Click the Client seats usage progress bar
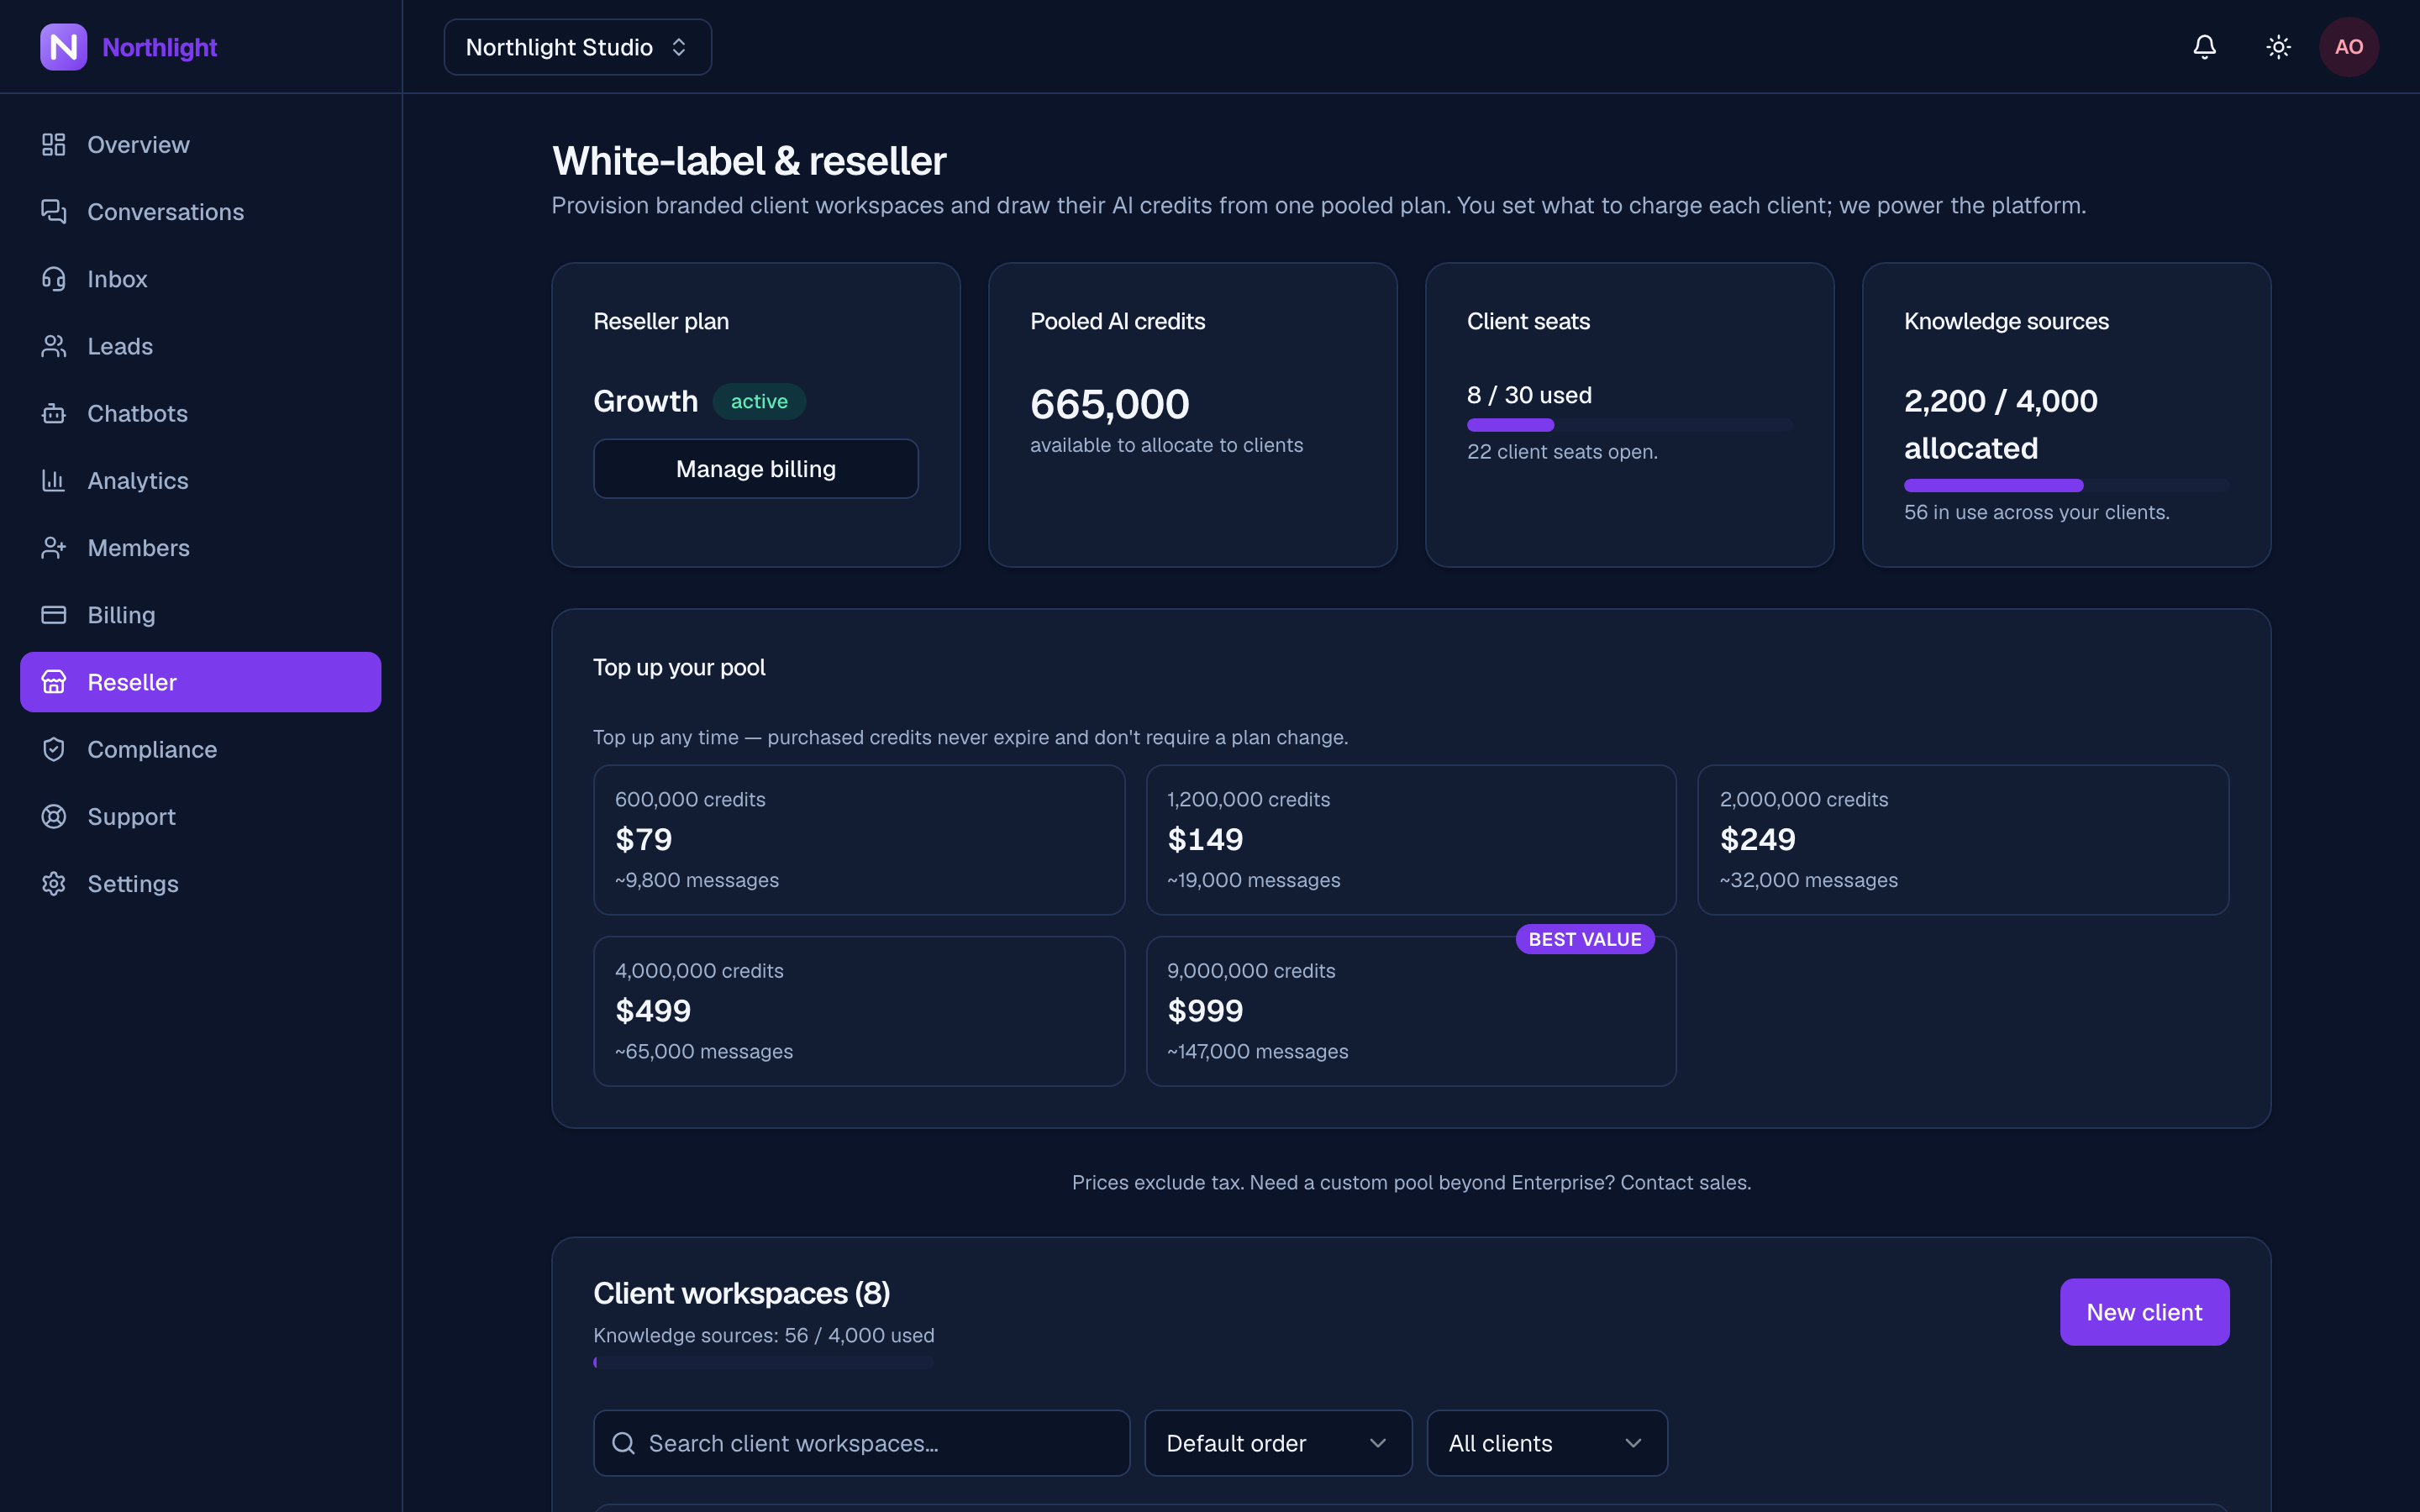The height and width of the screenshot is (1512, 2420). point(1629,425)
